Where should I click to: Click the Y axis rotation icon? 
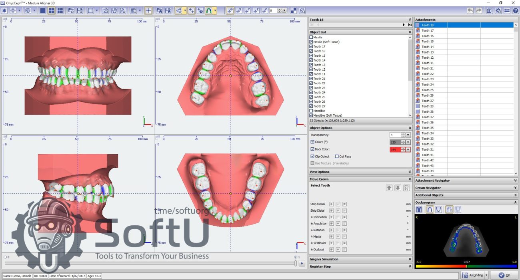(x=248, y=11)
